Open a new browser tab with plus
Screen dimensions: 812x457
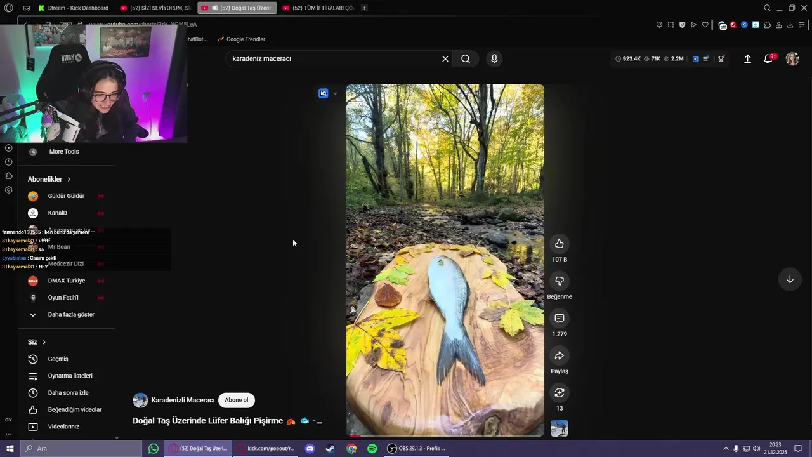coord(364,8)
